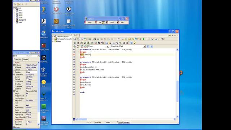Screen dimensions: 231x130
Task: Click the code line 'btn2.Enabled:=False;'
Action: click(x=92, y=70)
